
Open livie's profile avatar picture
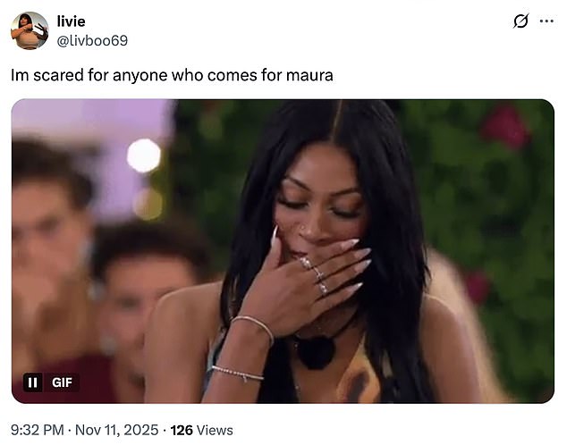point(30,30)
